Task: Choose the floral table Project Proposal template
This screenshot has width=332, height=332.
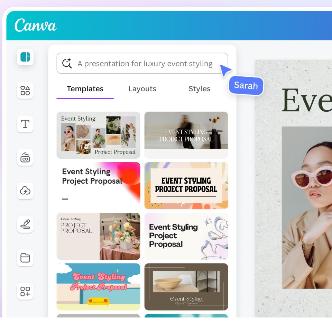Action: tap(99, 236)
